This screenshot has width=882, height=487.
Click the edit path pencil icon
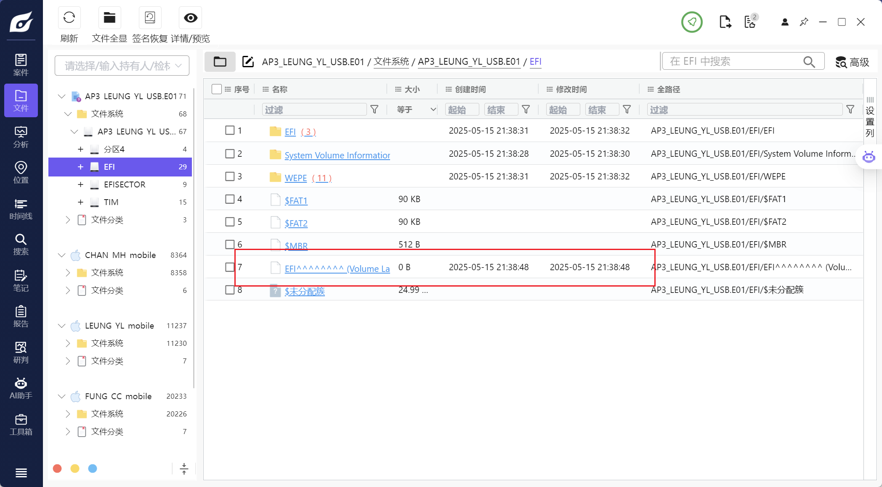pos(248,62)
